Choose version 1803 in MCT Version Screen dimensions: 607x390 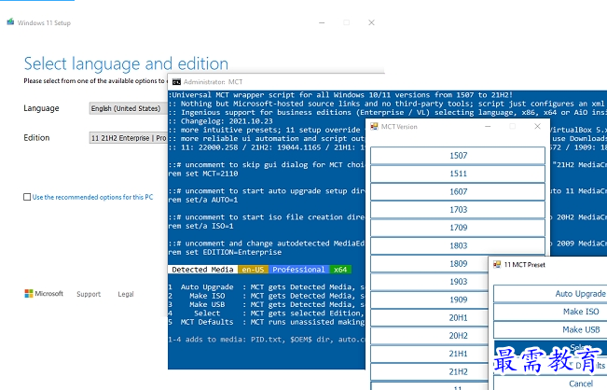pos(458,245)
